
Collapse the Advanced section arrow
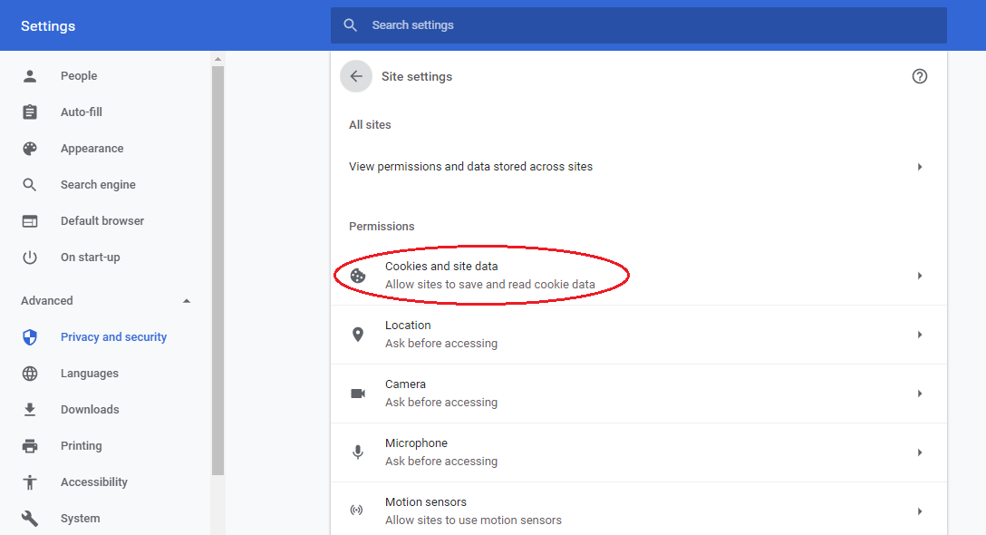click(186, 301)
